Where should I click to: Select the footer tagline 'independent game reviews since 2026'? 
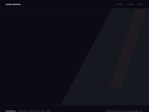(x=34, y=111)
